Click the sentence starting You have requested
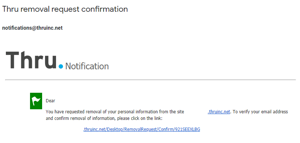The image size is (300, 143). tap(115, 112)
